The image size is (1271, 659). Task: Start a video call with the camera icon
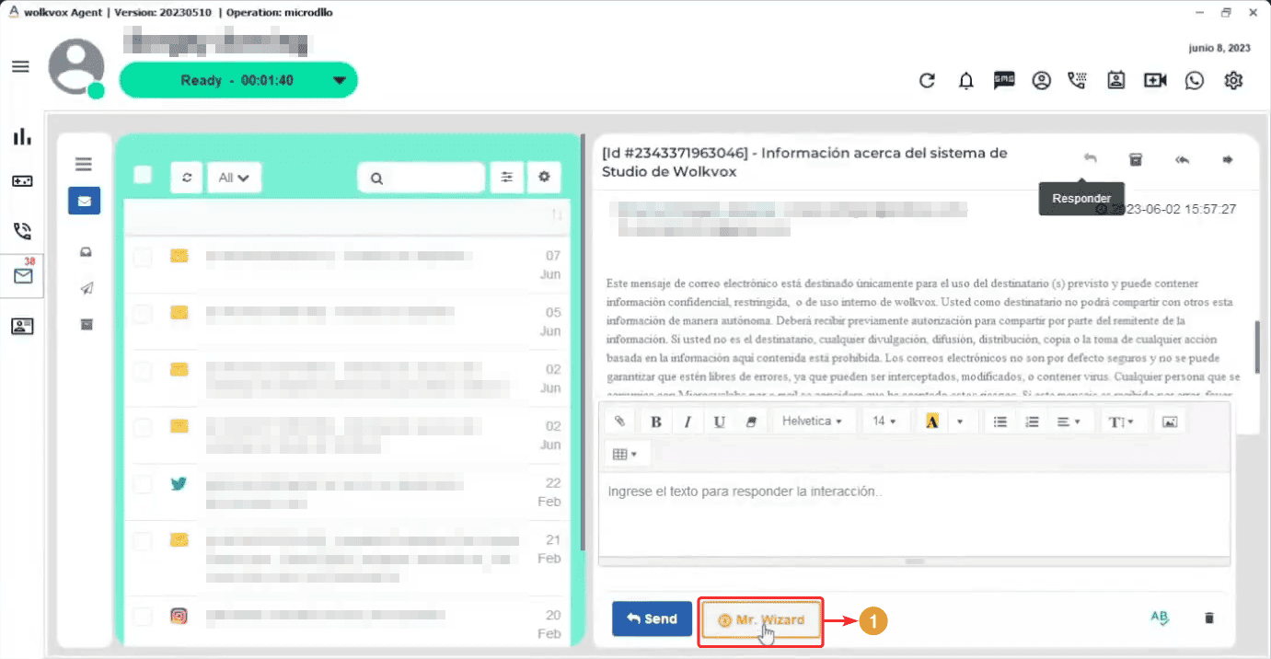click(x=1155, y=81)
